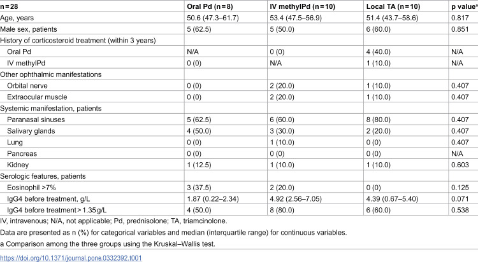Click the Paranasal sinuses row label
The image size is (478, 262).
coord(36,120)
